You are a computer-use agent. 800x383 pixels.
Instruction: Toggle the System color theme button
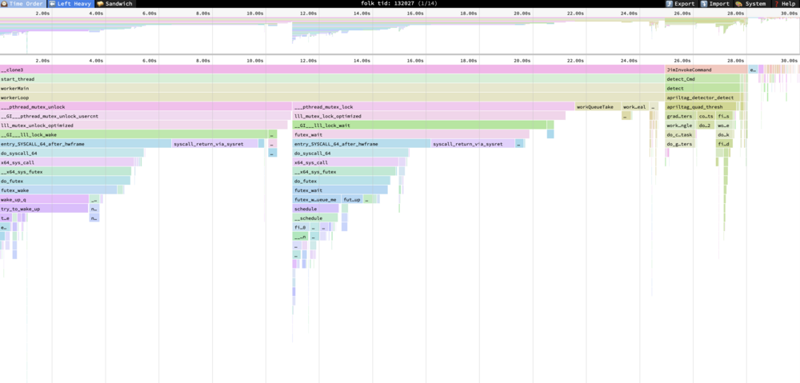[x=750, y=3]
